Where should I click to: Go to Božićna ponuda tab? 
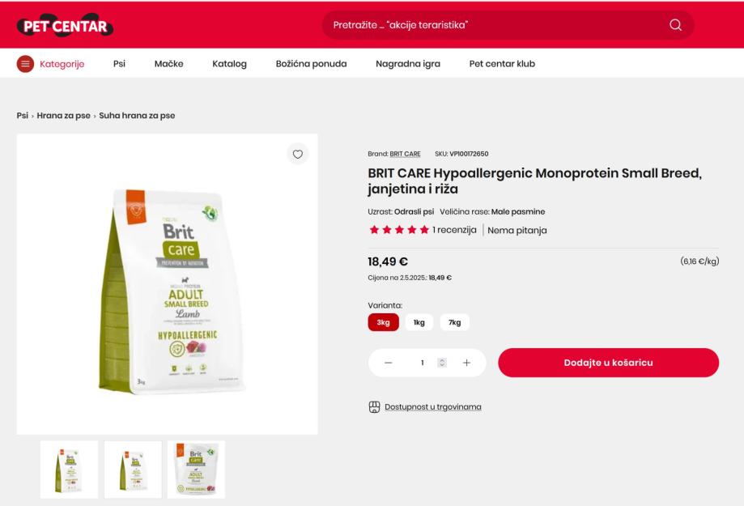pos(311,64)
